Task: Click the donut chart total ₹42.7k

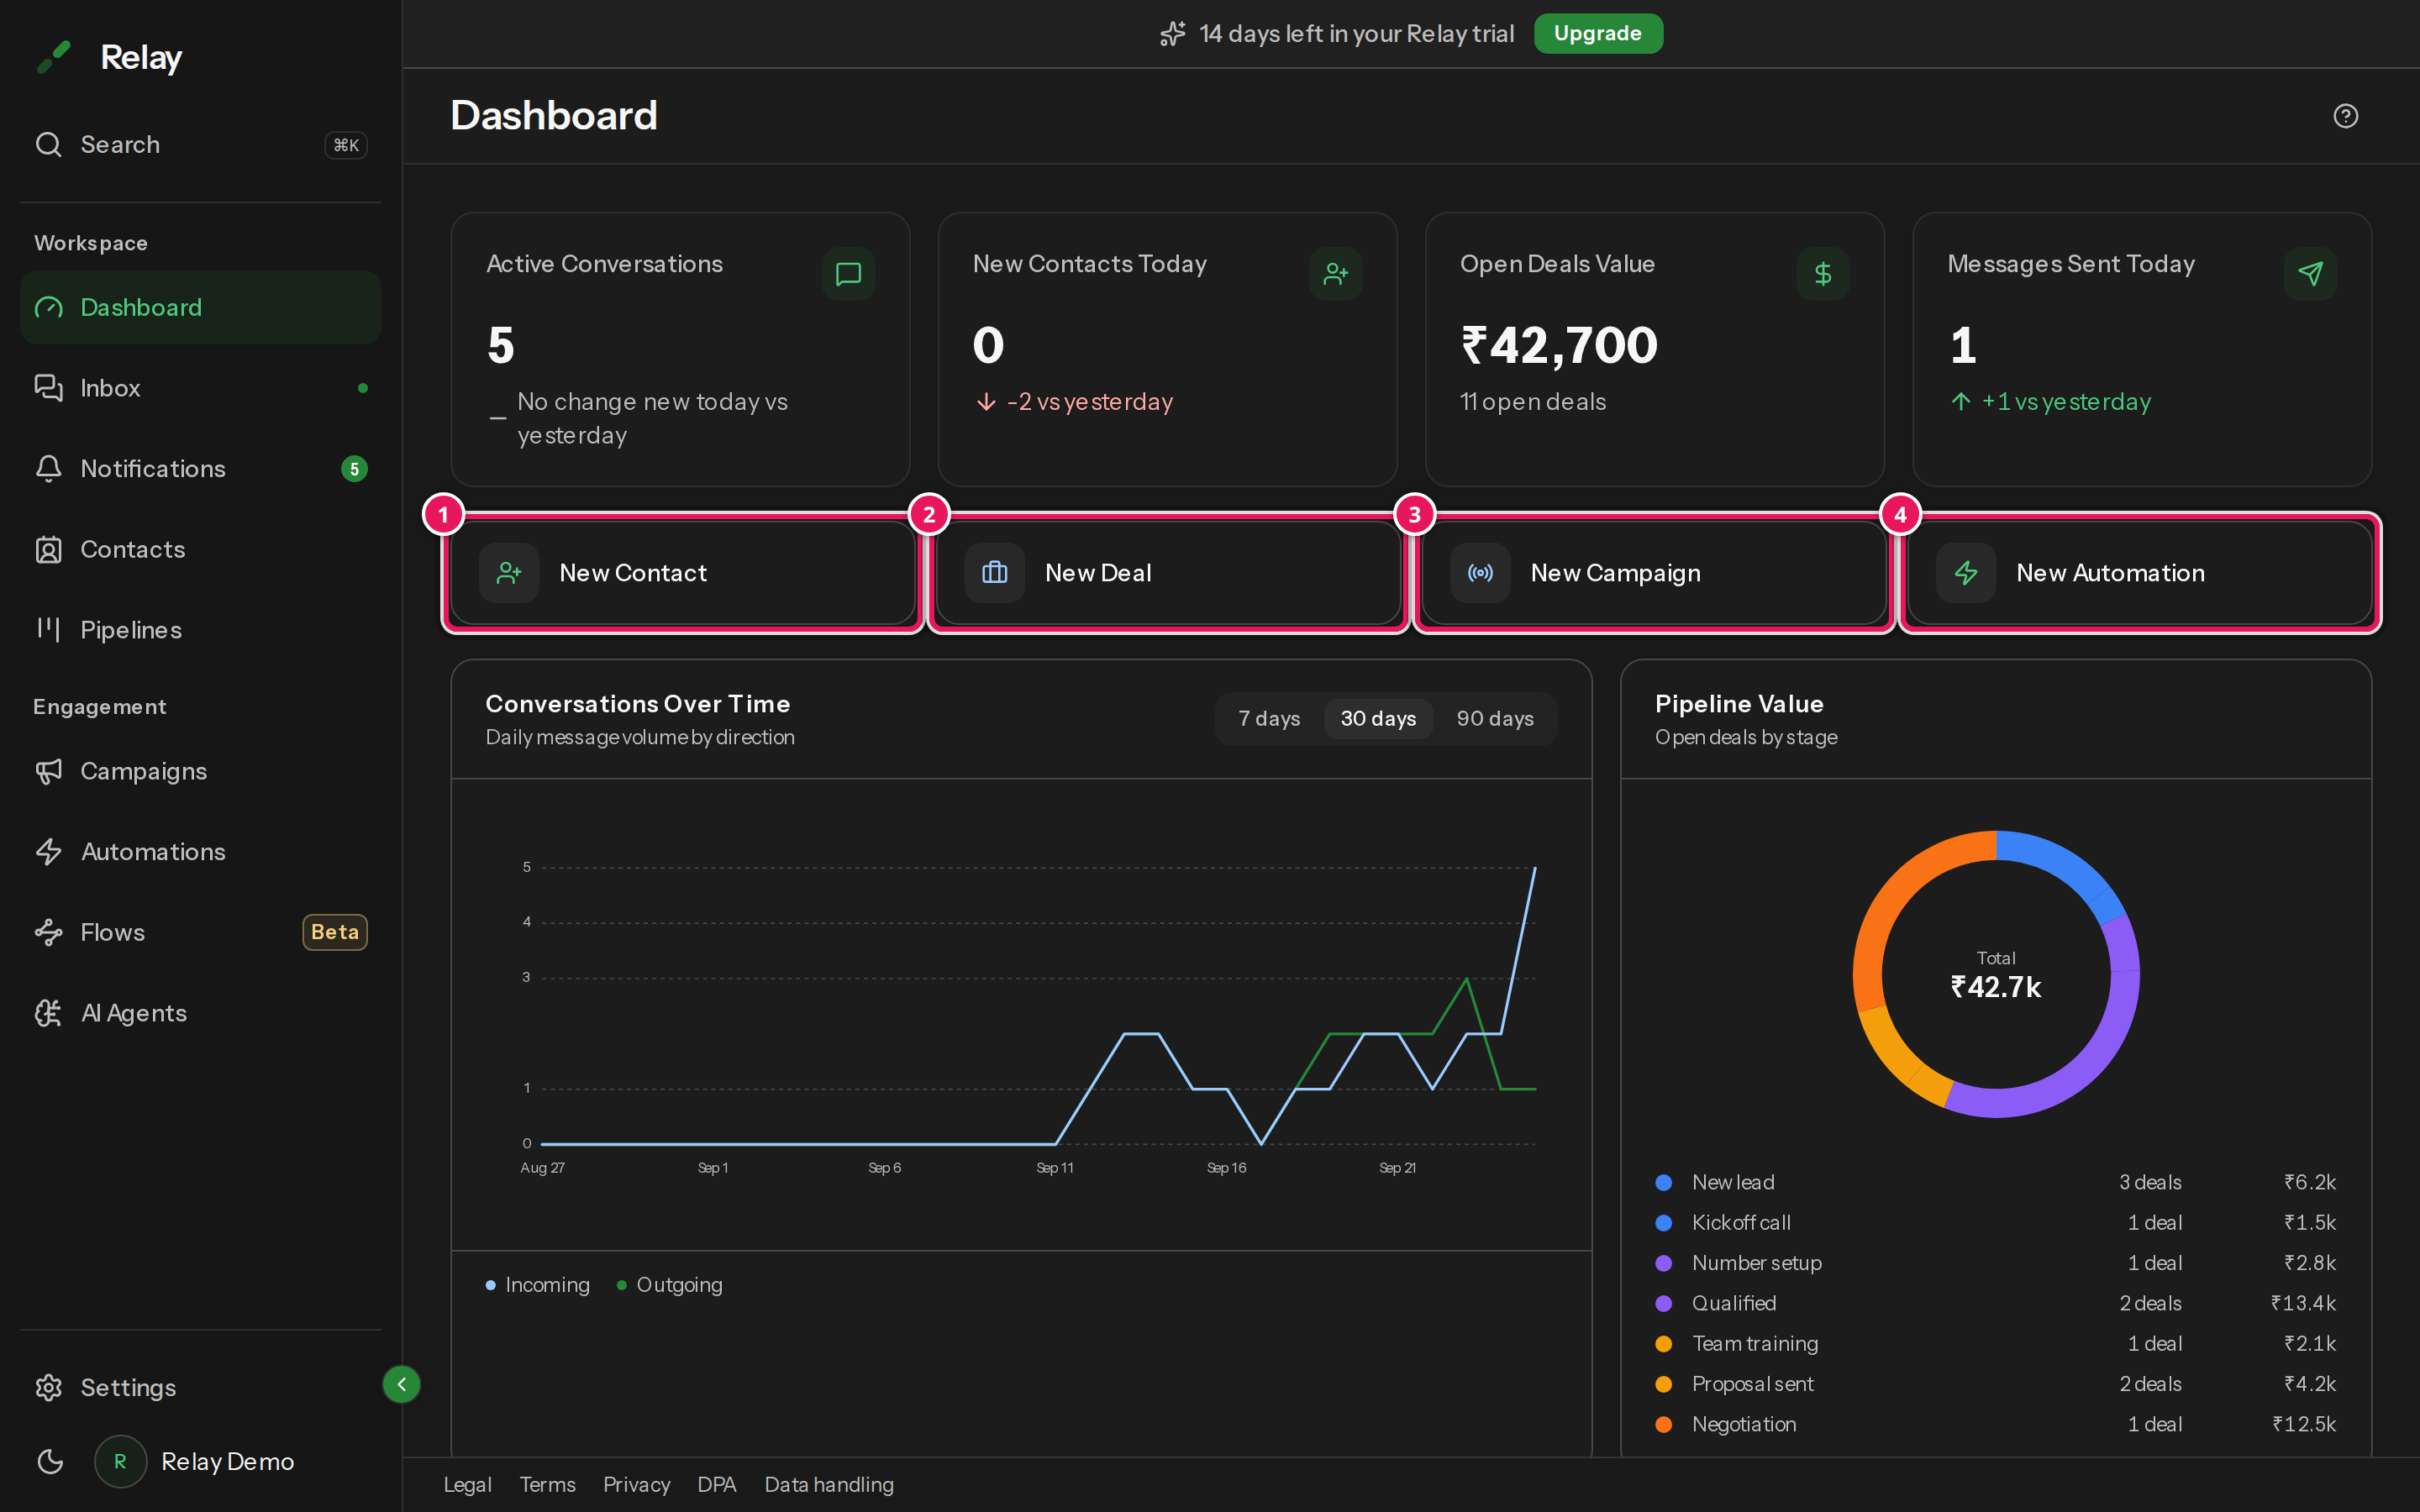Action: point(1996,988)
